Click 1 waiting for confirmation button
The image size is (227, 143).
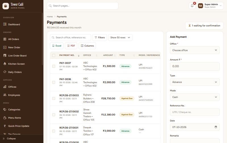[204, 26]
